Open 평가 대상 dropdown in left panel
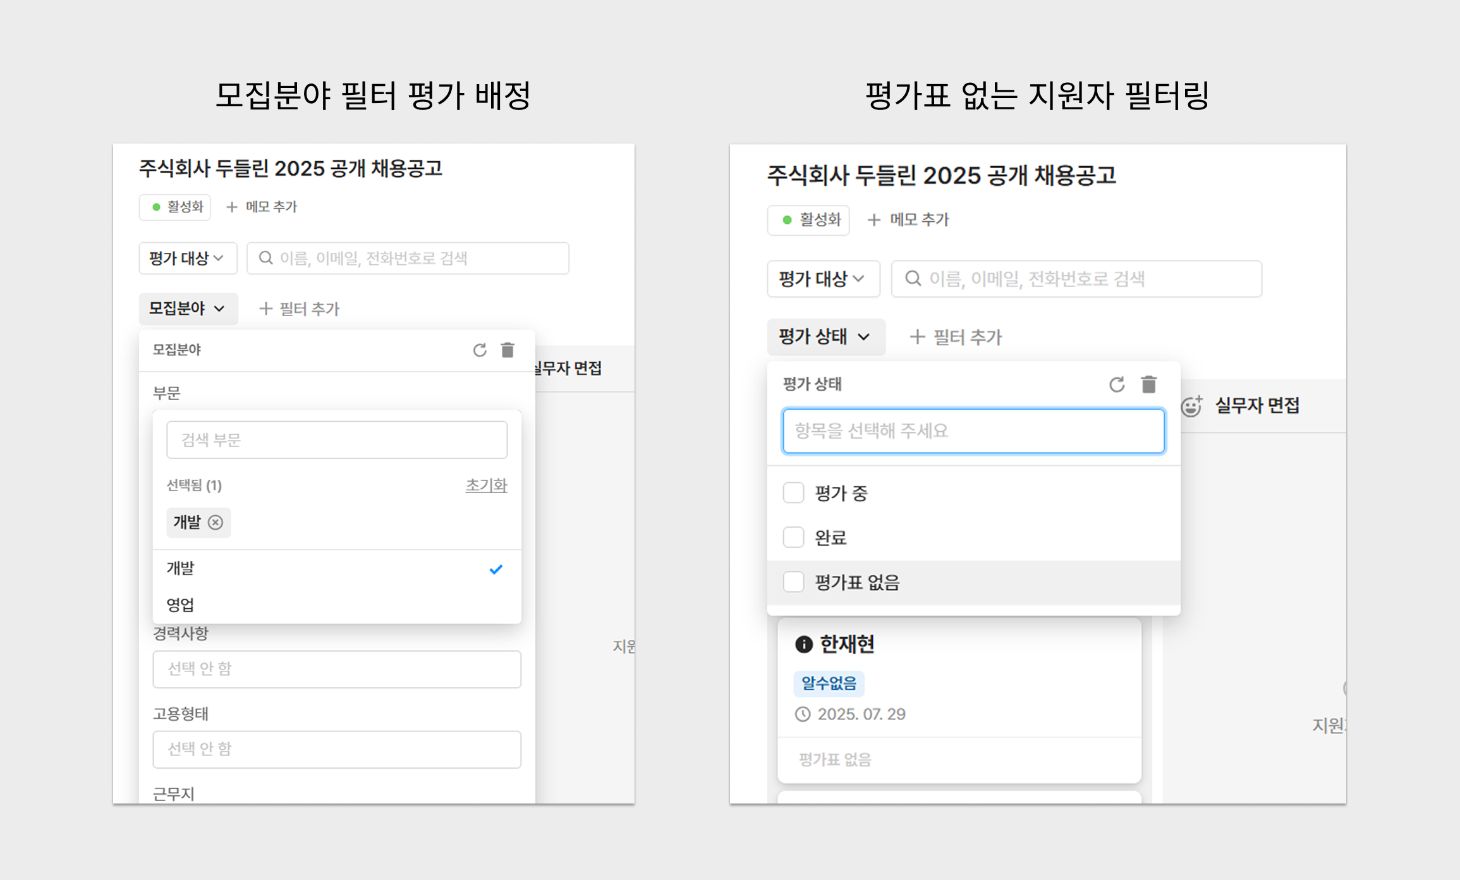The width and height of the screenshot is (1460, 880). pyautogui.click(x=187, y=258)
